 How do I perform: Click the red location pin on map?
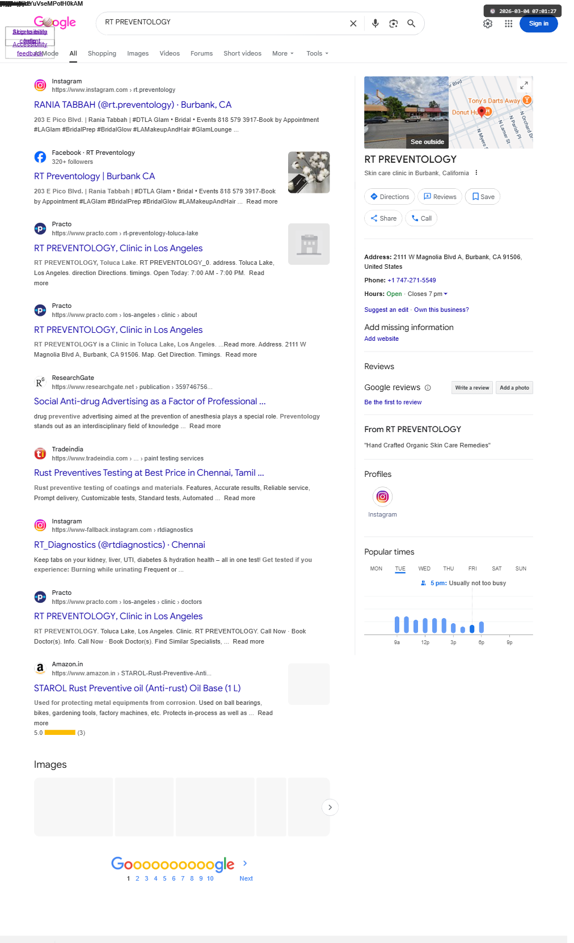(x=482, y=111)
